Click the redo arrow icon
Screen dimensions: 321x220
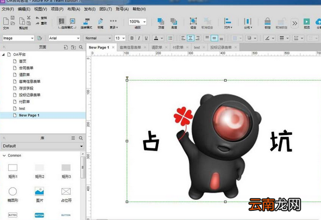37,23
